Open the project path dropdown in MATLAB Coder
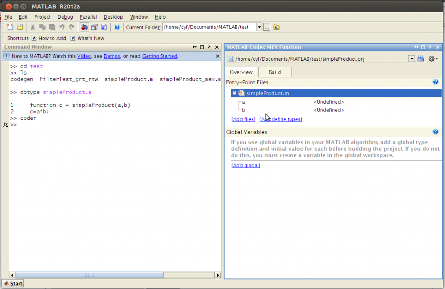The height and width of the screenshot is (289, 445). coord(411,59)
